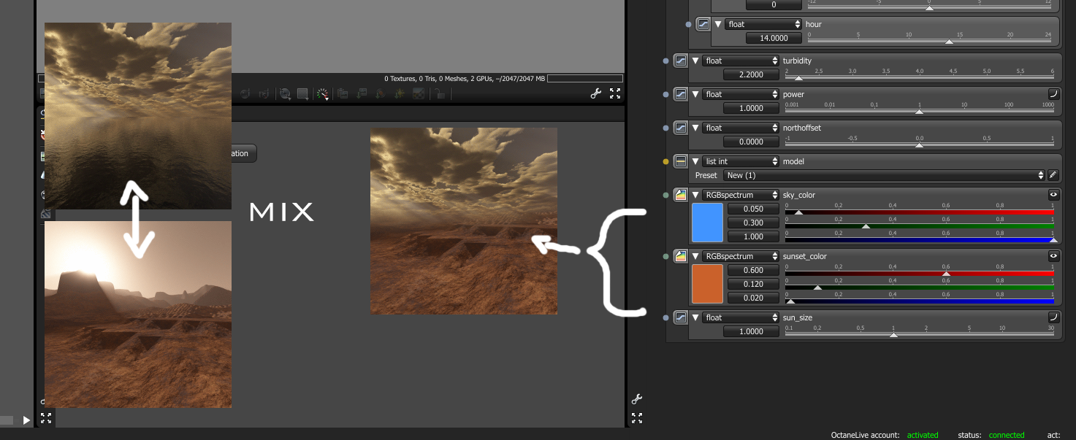
Task: Click the alpha checkerboard icon in toolbar
Action: coord(419,93)
